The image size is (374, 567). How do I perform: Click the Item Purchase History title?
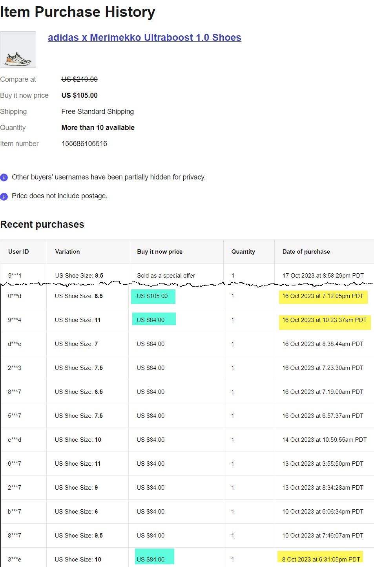pyautogui.click(x=78, y=12)
